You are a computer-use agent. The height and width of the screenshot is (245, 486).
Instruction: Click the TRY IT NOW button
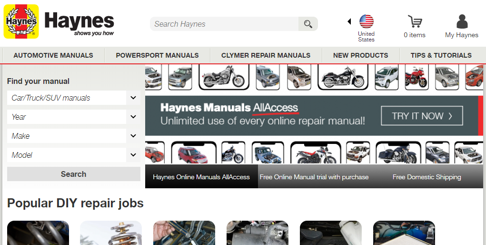[422, 116]
